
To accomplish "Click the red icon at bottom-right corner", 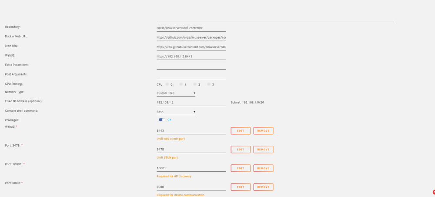I will [x=434, y=192].
